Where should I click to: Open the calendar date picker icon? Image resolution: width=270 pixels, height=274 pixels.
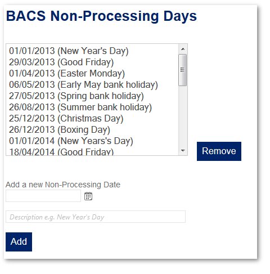(88, 196)
